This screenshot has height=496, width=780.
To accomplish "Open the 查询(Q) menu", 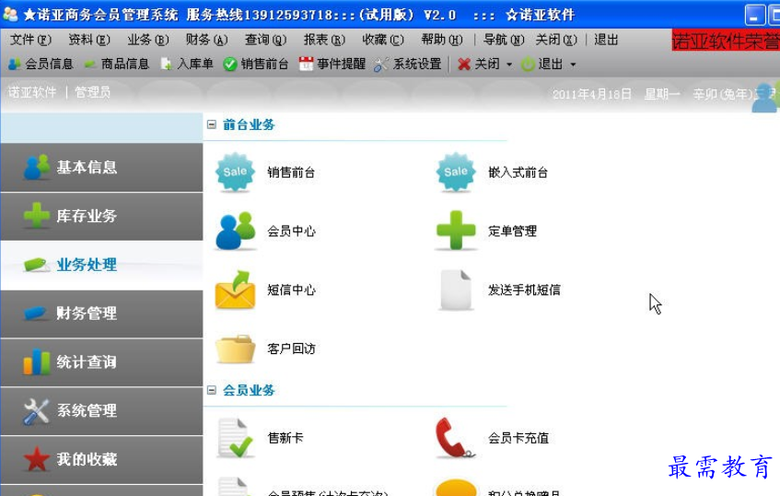I will (265, 40).
